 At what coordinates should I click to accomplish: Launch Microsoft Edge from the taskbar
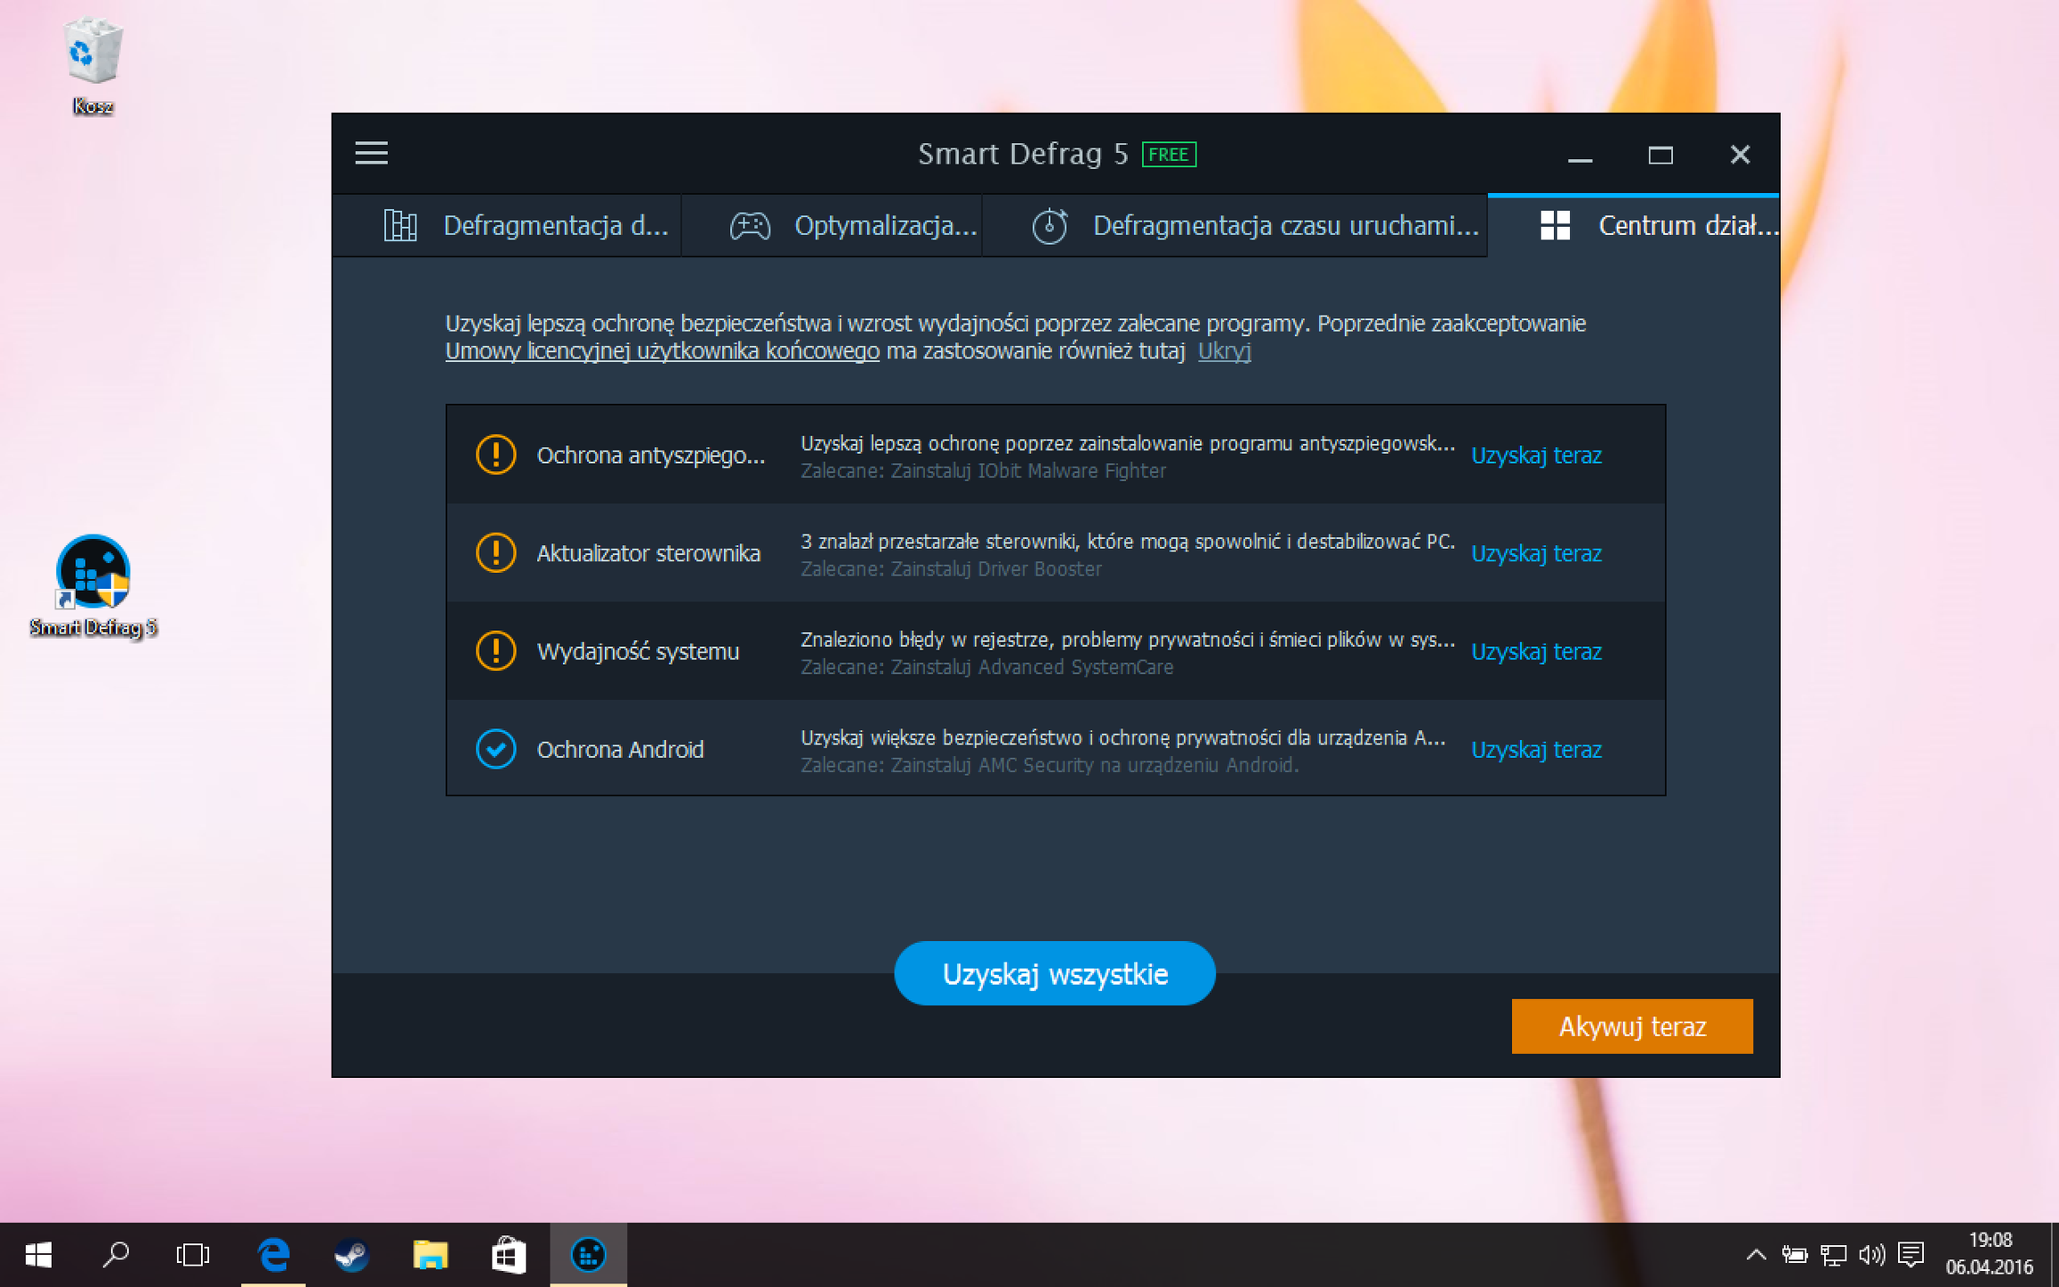click(x=273, y=1255)
